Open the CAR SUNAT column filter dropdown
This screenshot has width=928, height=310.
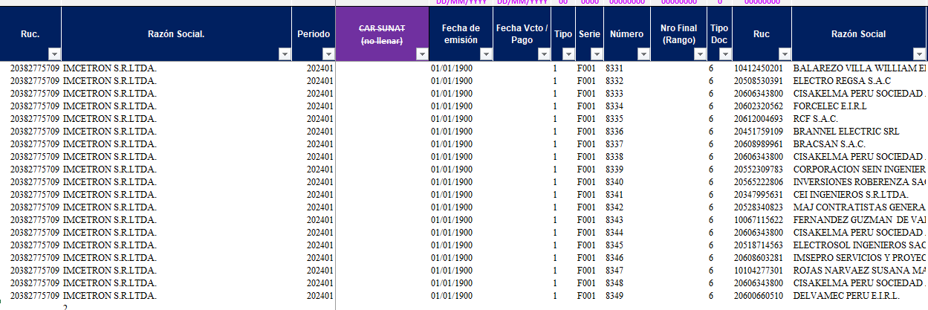click(422, 54)
